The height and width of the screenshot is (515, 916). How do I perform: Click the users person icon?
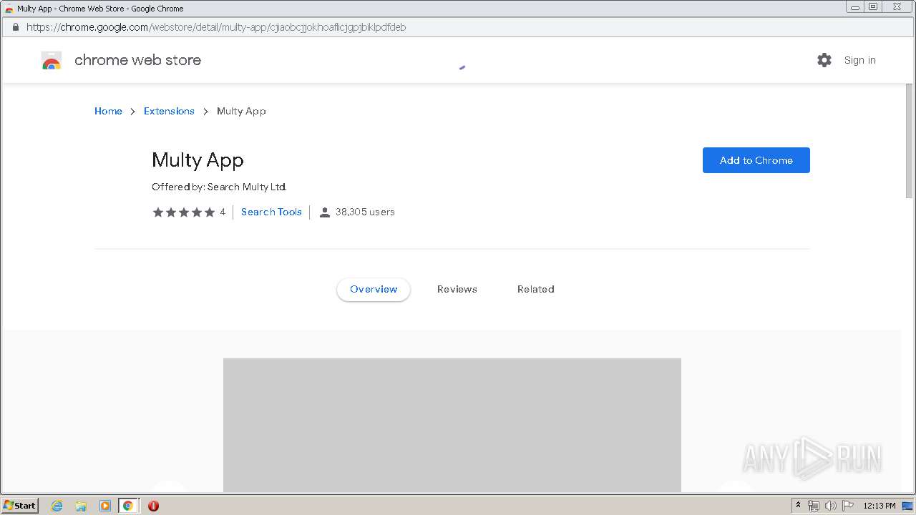click(x=324, y=212)
